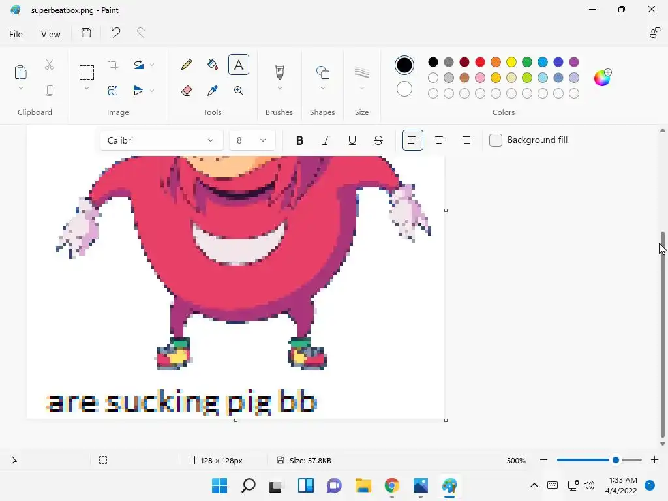Expand the Brushes dropdown arrow

tap(279, 89)
